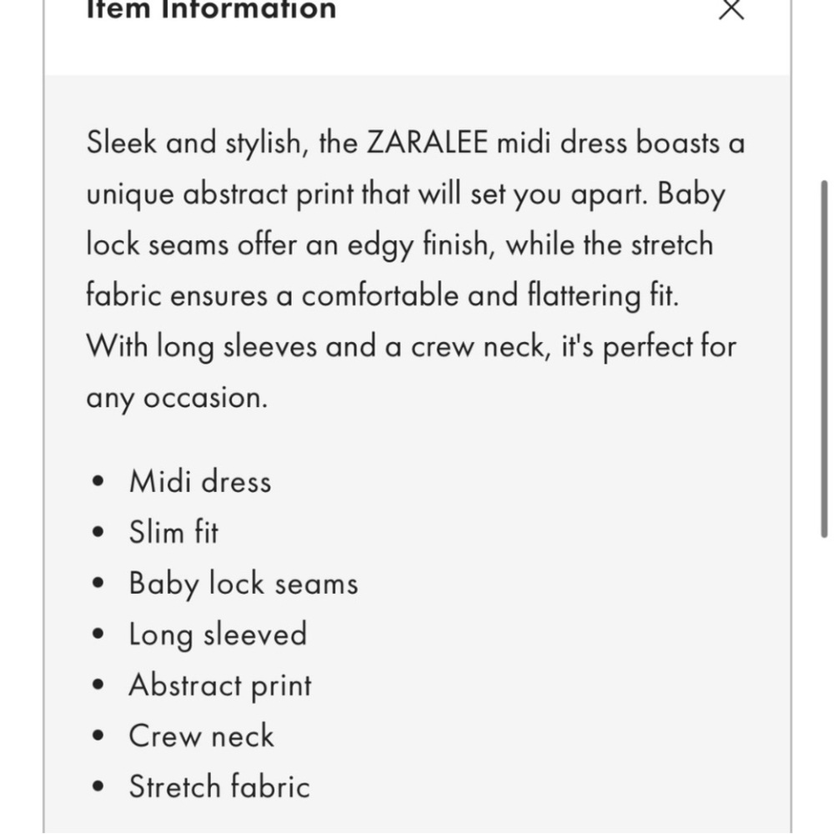The image size is (834, 834).
Task: Click the bullet dot beside 'Crew neck'
Action: pyautogui.click(x=98, y=736)
